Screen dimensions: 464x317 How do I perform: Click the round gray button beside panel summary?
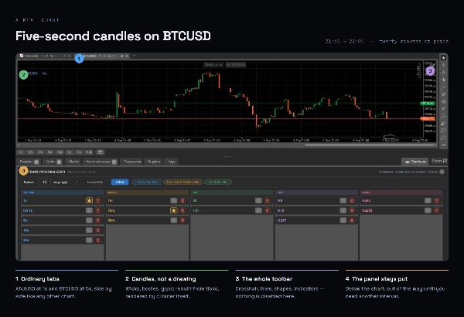442,172
